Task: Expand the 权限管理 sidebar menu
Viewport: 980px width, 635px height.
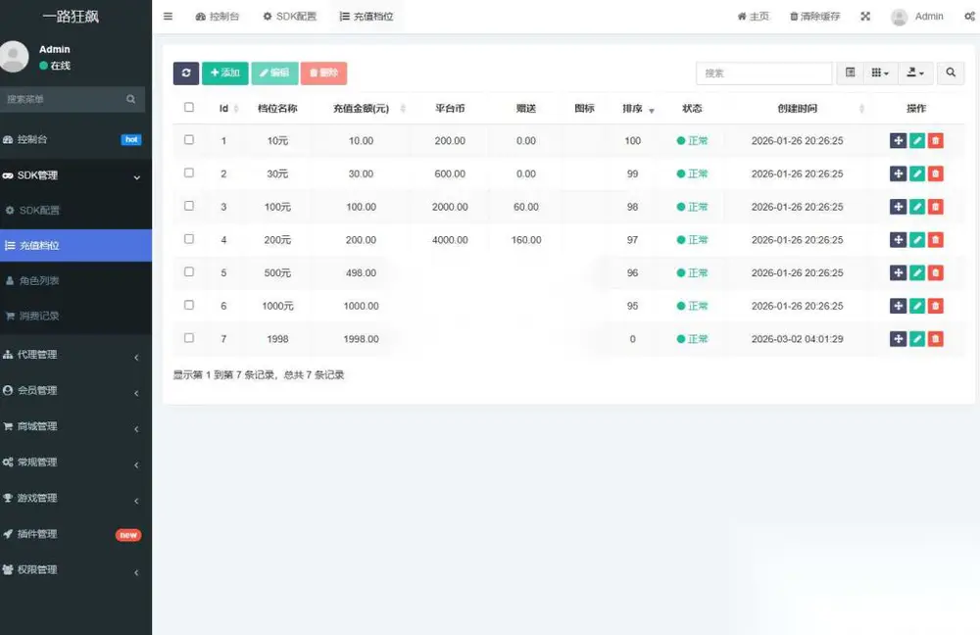Action: pyautogui.click(x=75, y=570)
